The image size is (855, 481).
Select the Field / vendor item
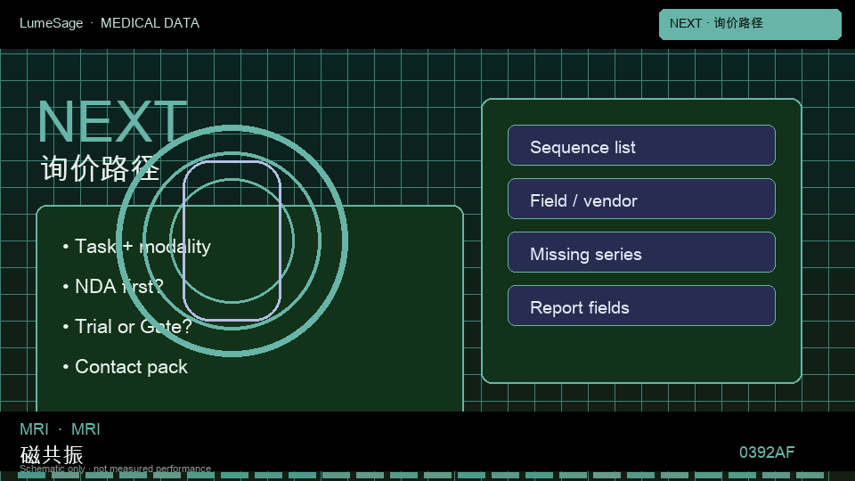(x=641, y=199)
